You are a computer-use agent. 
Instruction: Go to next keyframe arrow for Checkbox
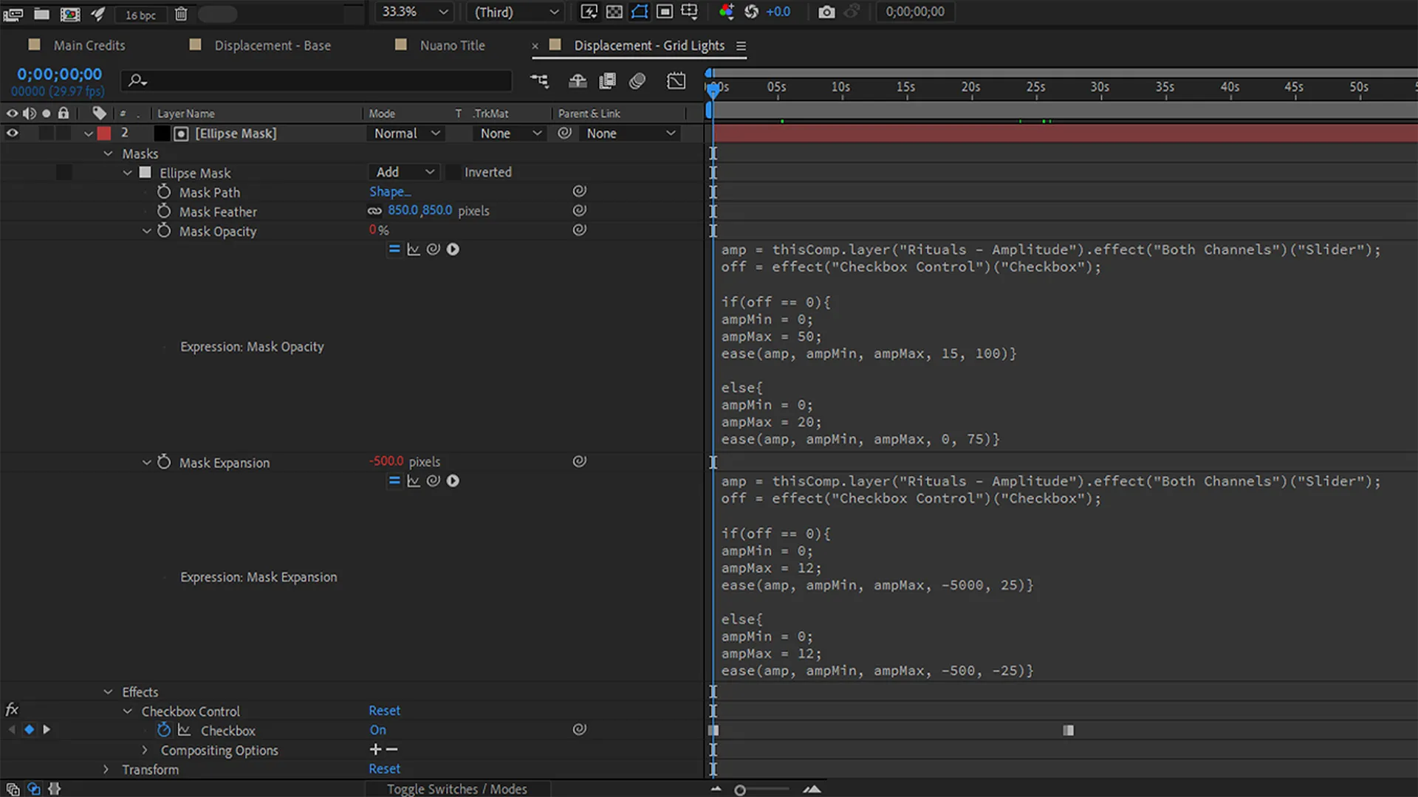(47, 730)
